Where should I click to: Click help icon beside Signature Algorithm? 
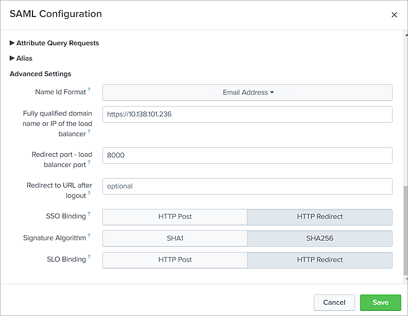(x=89, y=236)
